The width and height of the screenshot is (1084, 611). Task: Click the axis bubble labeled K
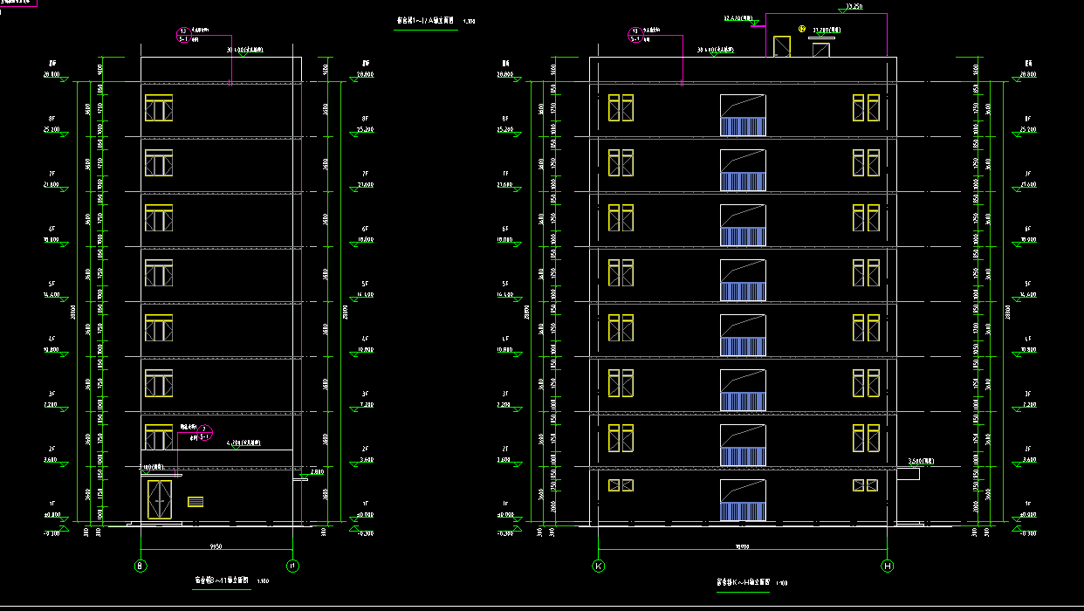599,566
